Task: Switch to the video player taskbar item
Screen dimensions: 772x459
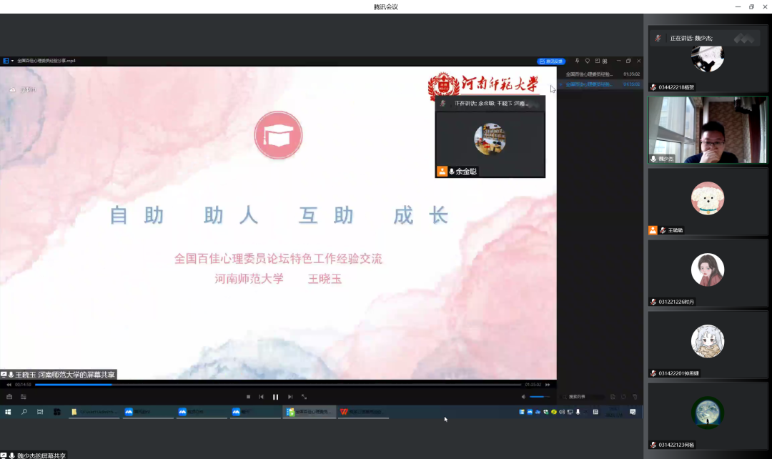Action: pos(310,413)
